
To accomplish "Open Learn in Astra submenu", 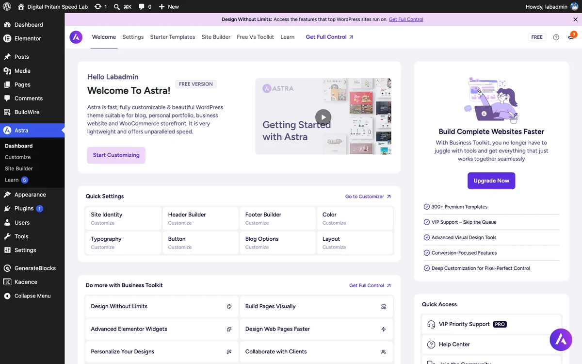I will (x=12, y=180).
